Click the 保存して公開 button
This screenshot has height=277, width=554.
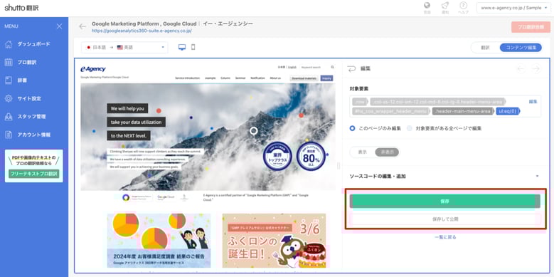444,219
